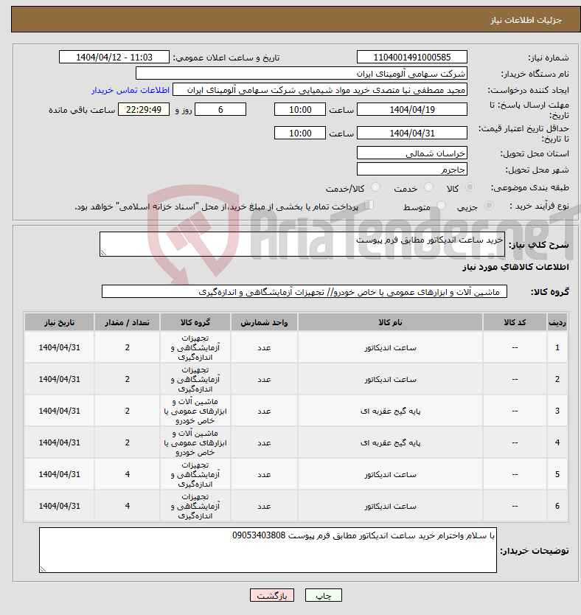Viewport: 581px width, 615px height.
Task: Click the province field خراسان شمالی
Action: [x=412, y=153]
